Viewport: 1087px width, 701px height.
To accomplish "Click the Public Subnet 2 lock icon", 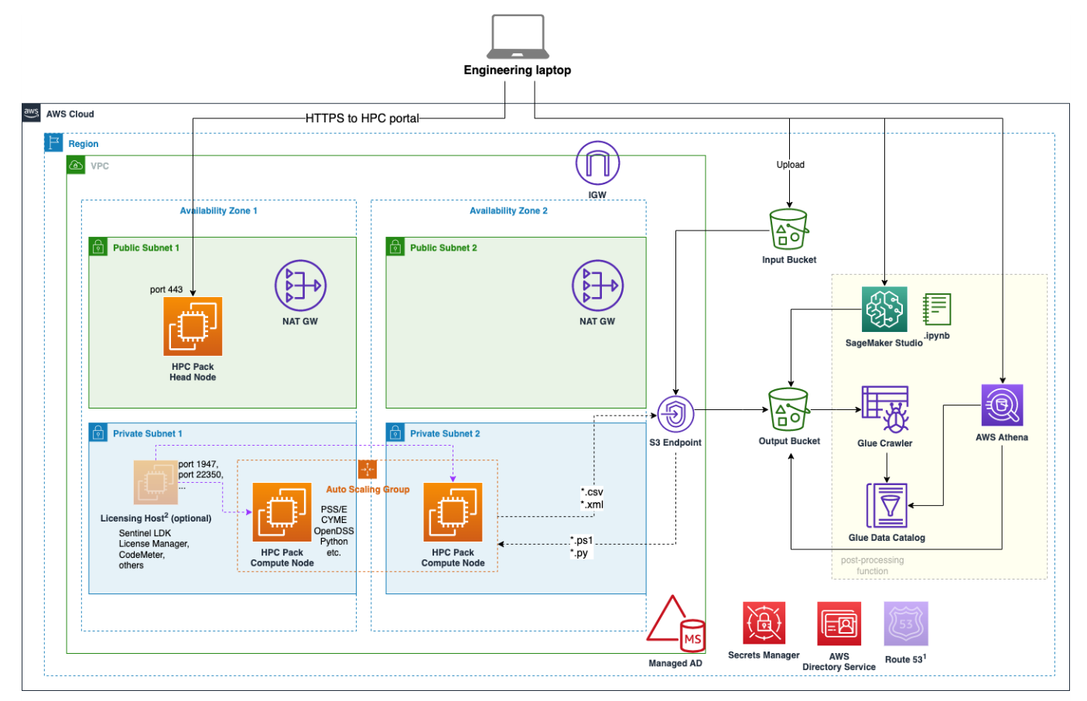I will coord(395,247).
